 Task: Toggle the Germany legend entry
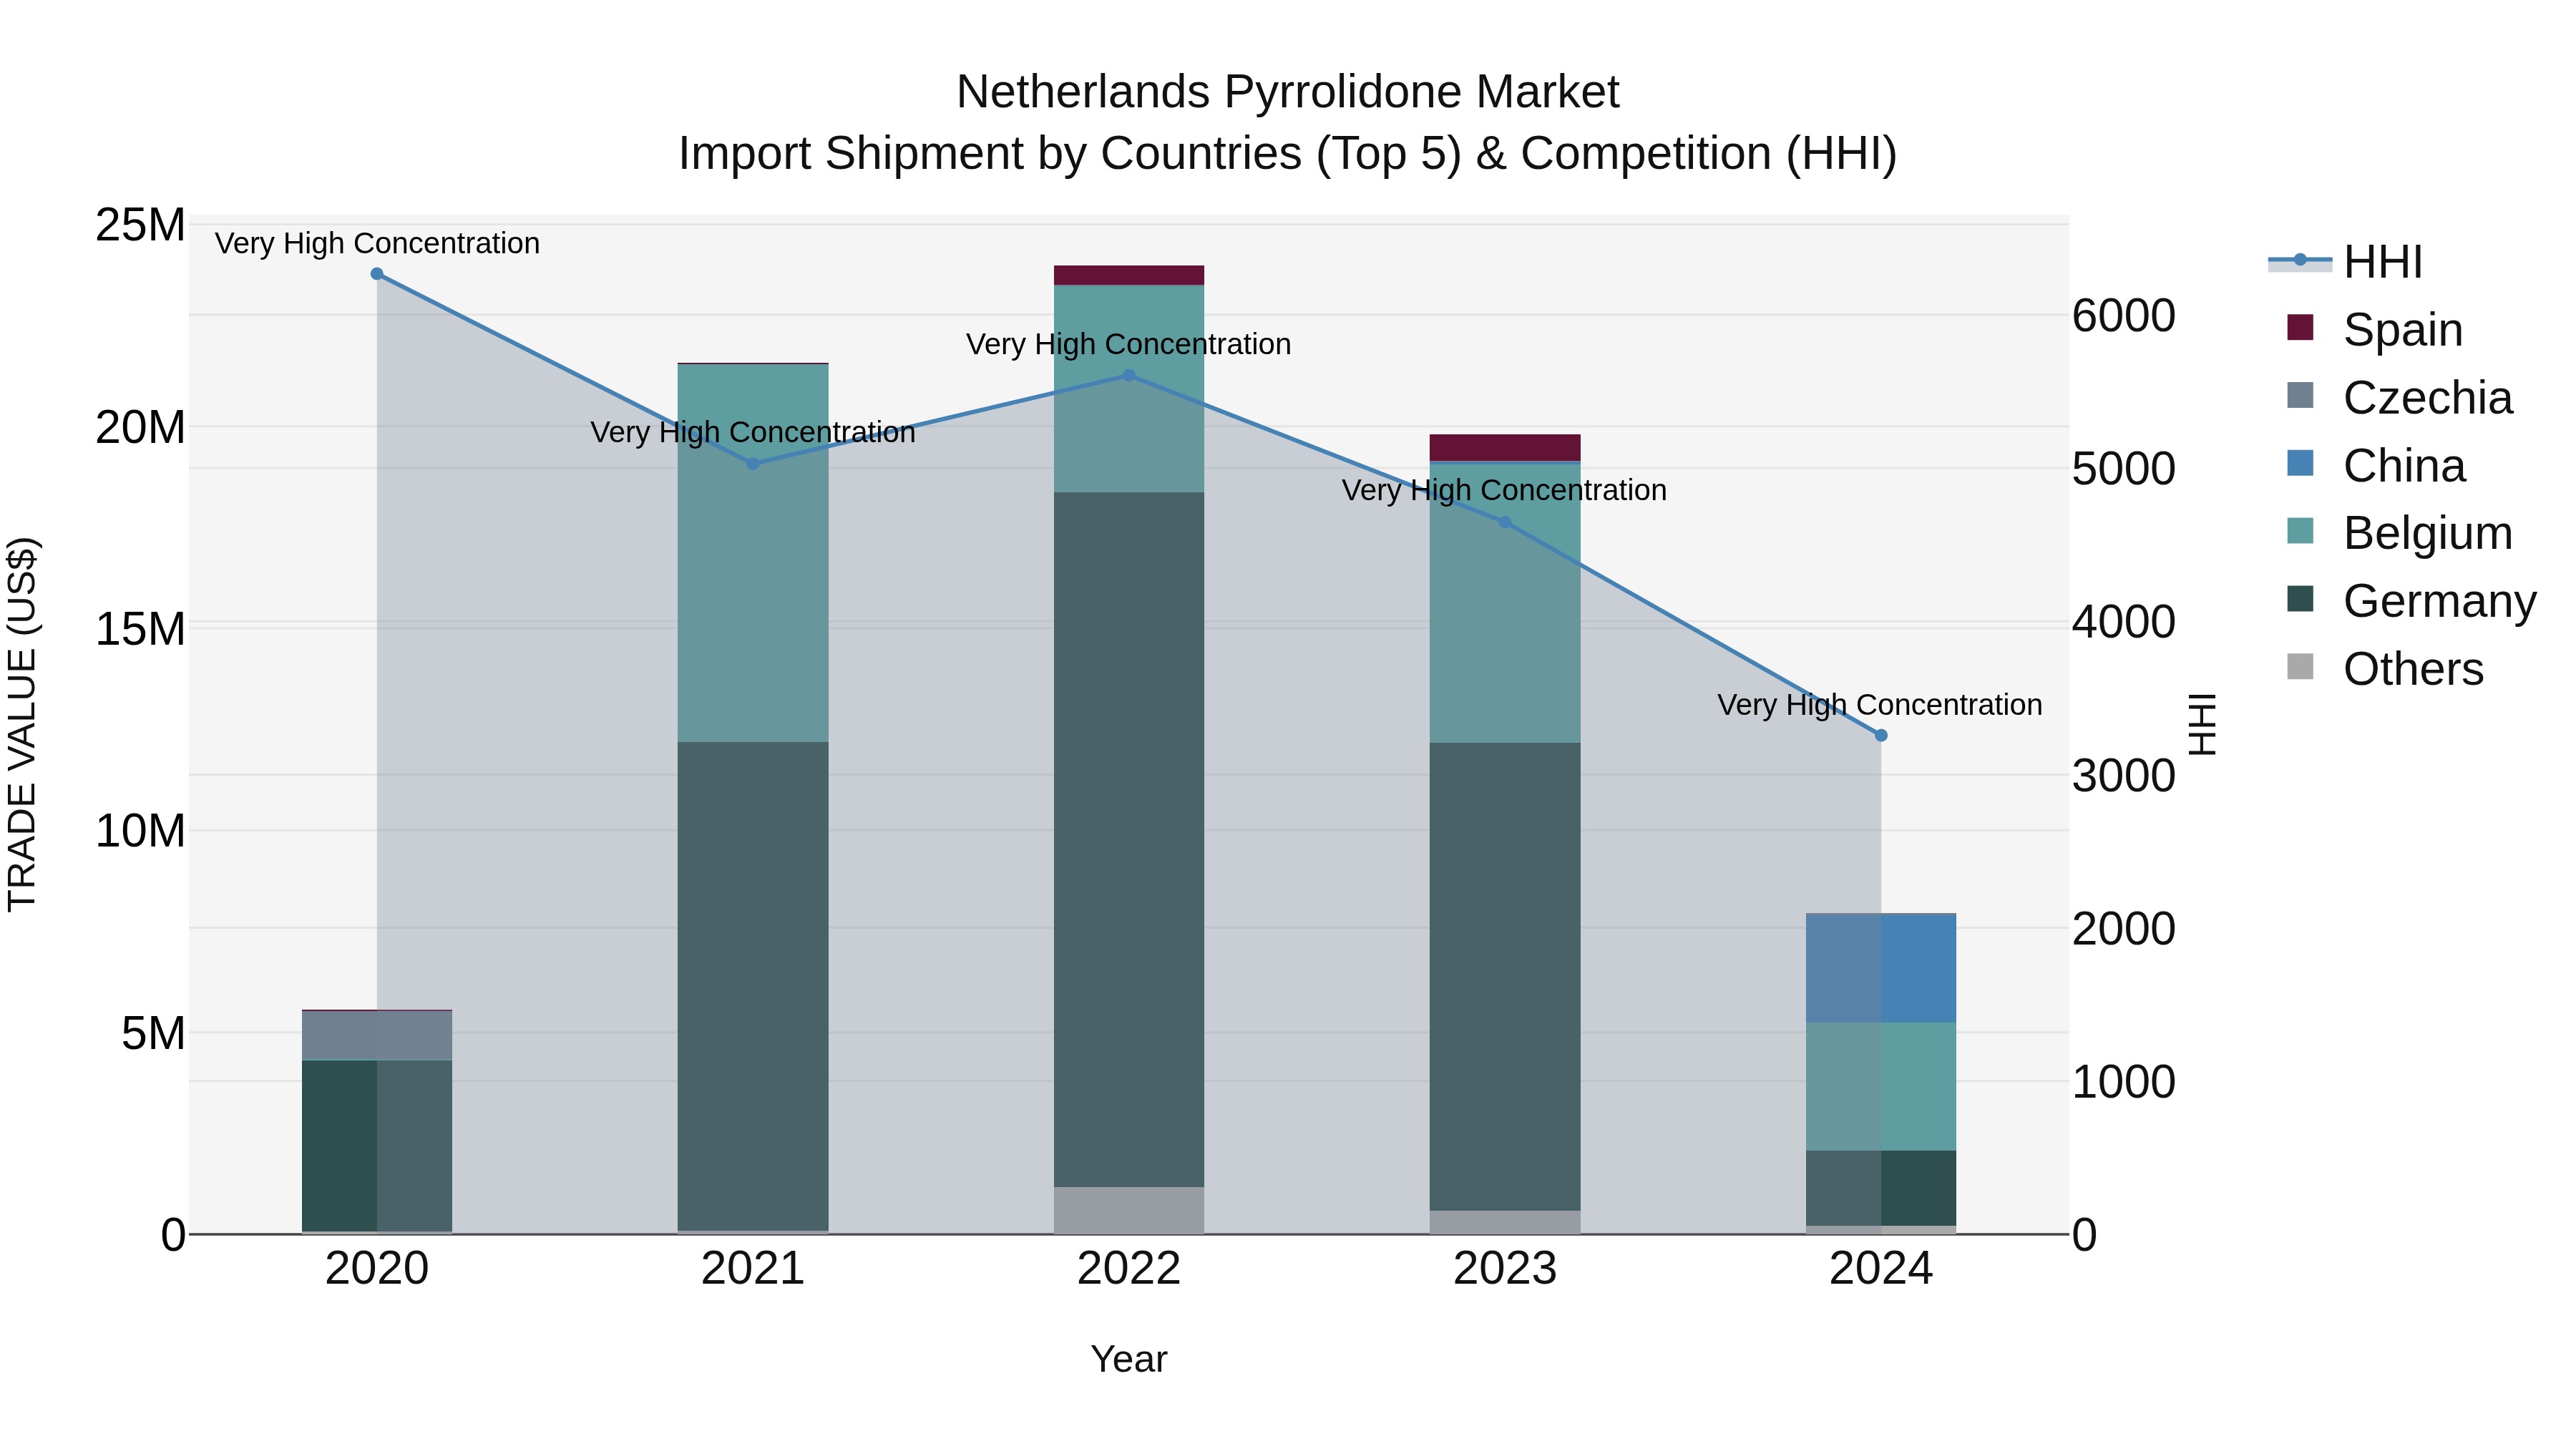tap(2412, 600)
